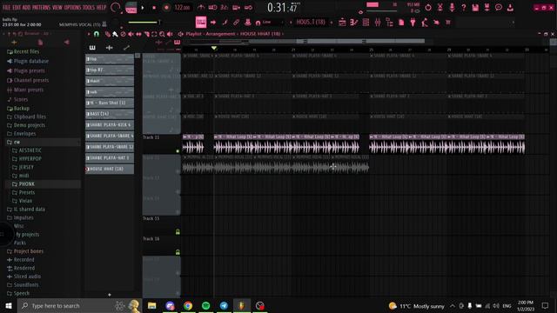This screenshot has width=557, height=313.
Task: Toggle mute LED on Track 11
Action: 178,151
